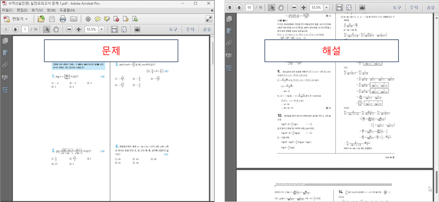Open the 보기(V) menu

(x=37, y=10)
